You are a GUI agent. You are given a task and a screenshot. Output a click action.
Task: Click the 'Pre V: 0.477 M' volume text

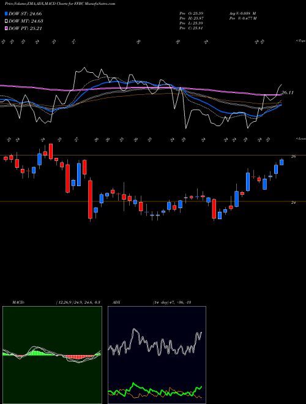[242, 18]
